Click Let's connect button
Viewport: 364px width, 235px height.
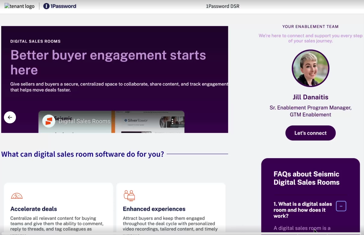(x=310, y=133)
